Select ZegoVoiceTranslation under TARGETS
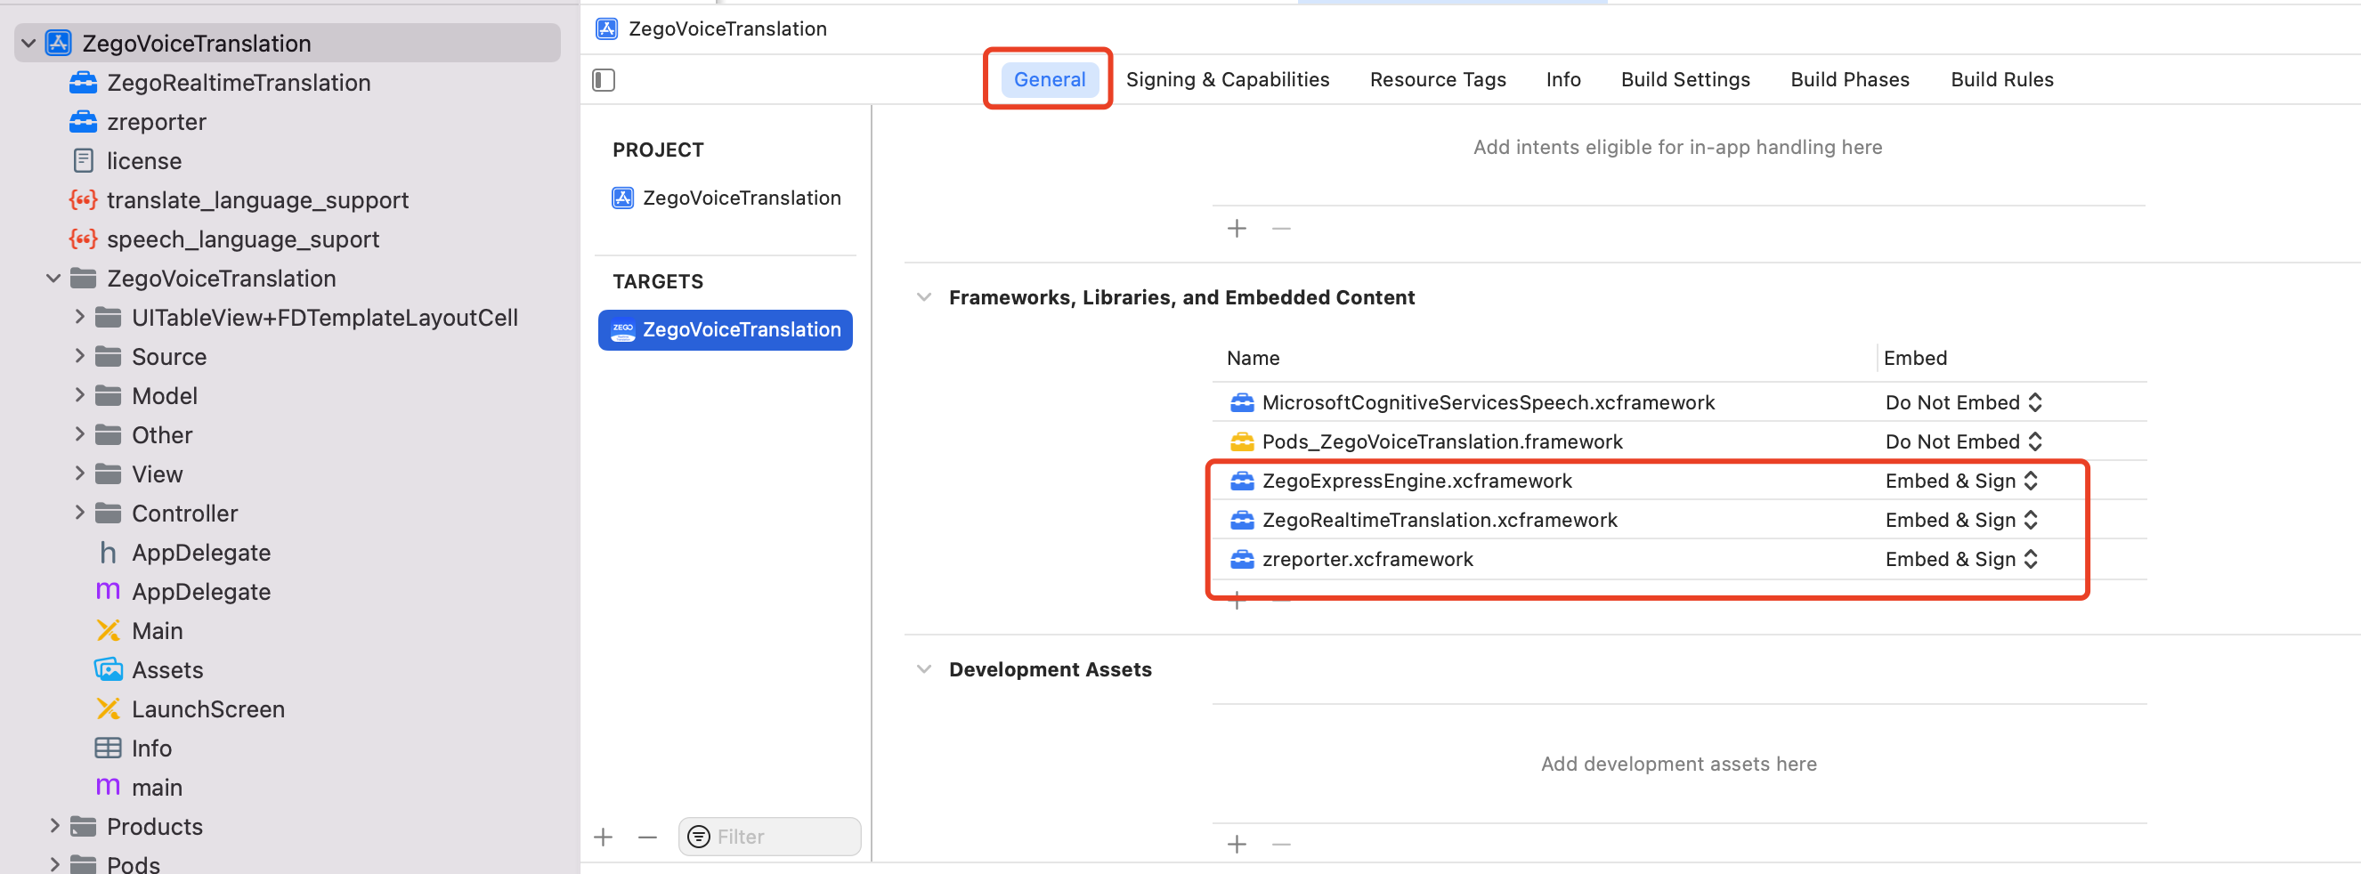This screenshot has height=874, width=2361. click(725, 330)
